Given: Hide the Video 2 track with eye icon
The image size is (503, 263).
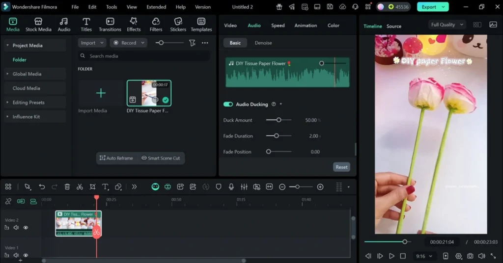Looking at the screenshot, I should (26, 228).
